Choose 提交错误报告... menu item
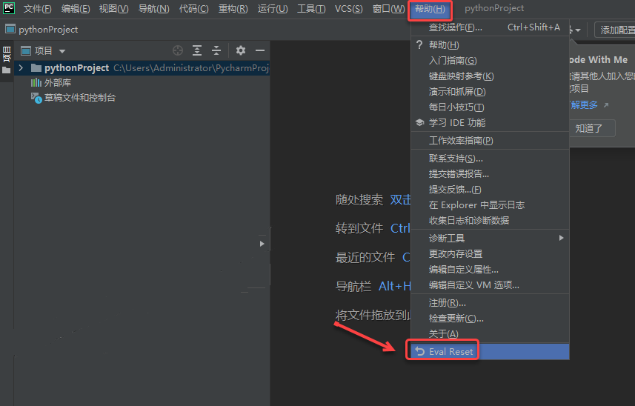635x406 pixels. click(490, 174)
